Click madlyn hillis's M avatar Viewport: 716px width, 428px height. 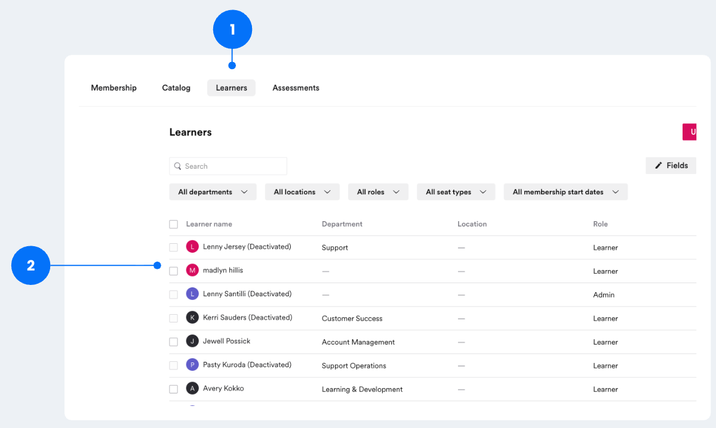[192, 270]
